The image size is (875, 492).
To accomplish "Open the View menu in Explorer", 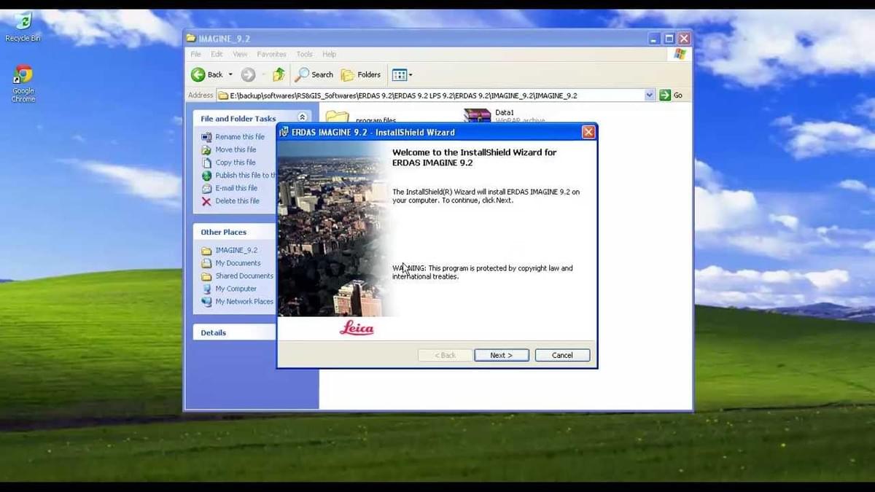I will tap(240, 54).
